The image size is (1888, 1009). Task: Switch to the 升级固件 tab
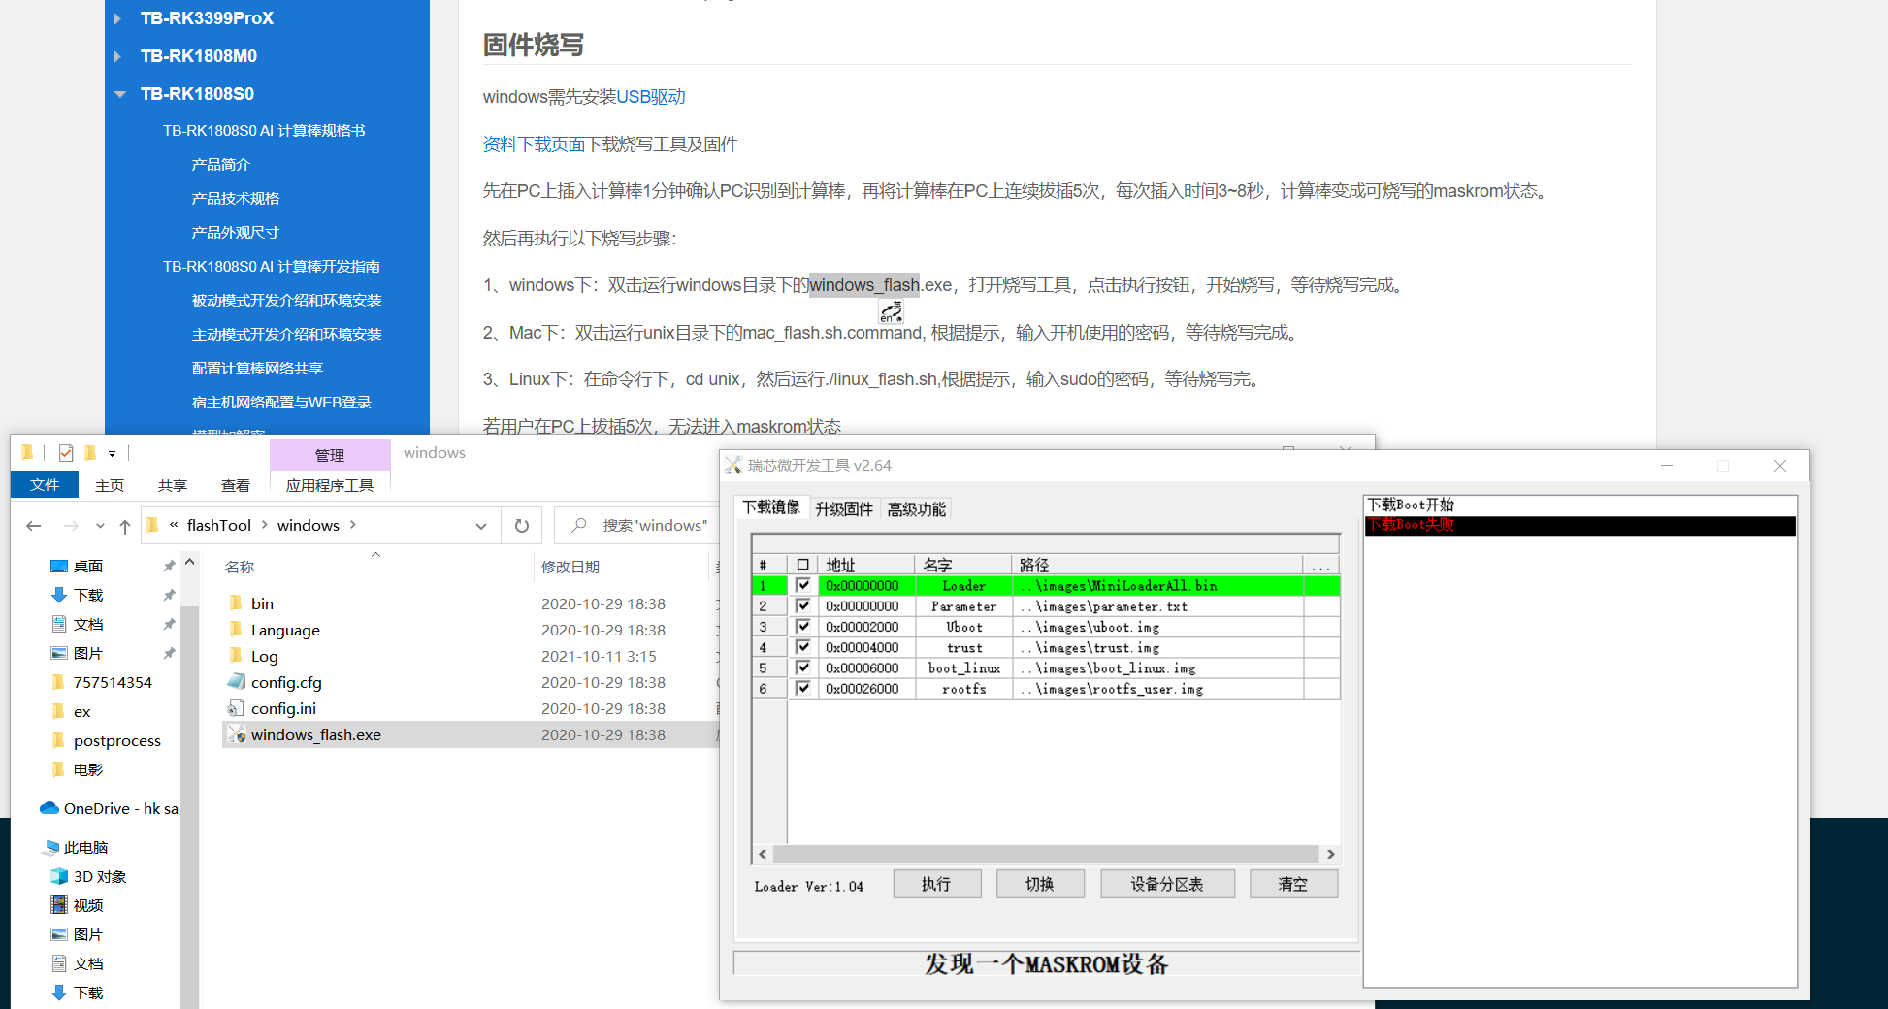pos(843,509)
